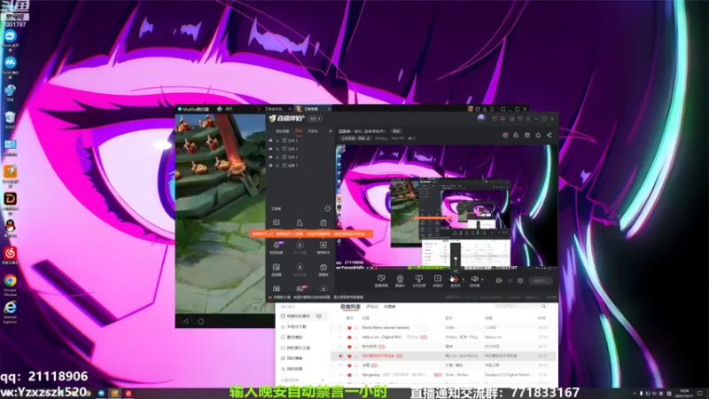Click download icon on Rantz-Alone song row
Image resolution: width=709 pixels, height=399 pixels.
(356, 327)
